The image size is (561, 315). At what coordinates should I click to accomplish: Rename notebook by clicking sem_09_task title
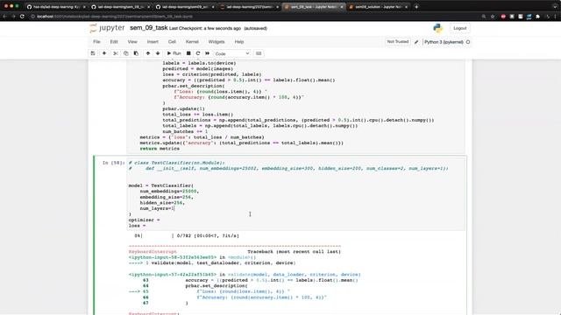(148, 28)
